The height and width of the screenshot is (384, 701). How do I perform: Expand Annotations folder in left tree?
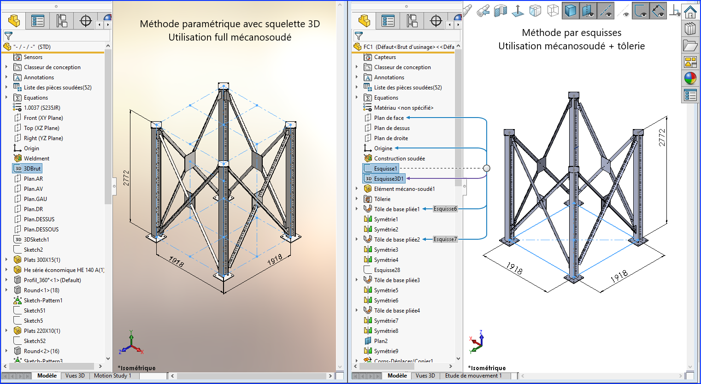[x=6, y=77]
